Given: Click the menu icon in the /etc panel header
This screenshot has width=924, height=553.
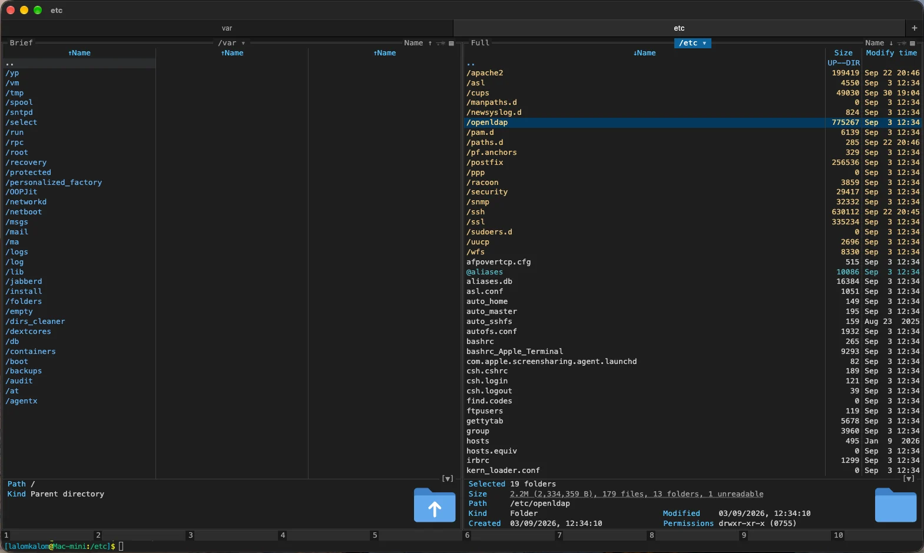Looking at the screenshot, I should [913, 43].
